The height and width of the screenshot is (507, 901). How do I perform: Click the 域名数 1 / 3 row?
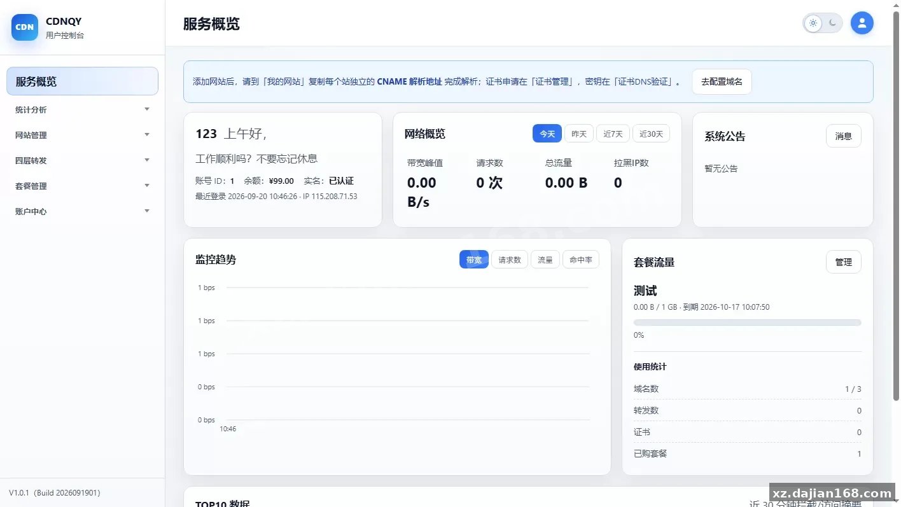click(x=748, y=389)
